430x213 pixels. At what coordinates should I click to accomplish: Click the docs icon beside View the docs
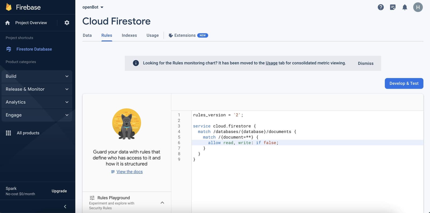113,172
